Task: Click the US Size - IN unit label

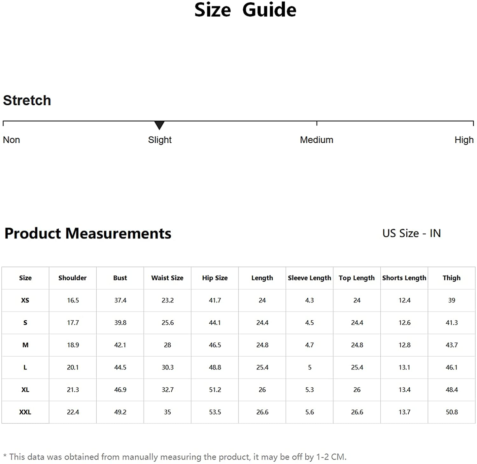Action: pos(412,233)
